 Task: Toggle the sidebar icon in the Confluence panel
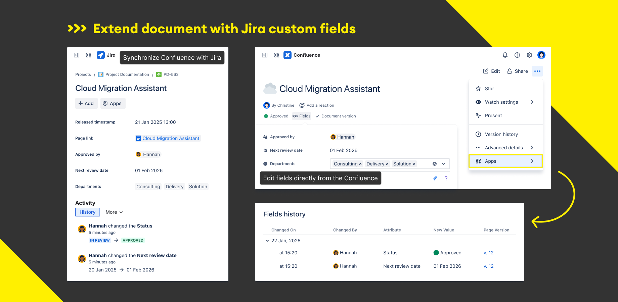265,55
